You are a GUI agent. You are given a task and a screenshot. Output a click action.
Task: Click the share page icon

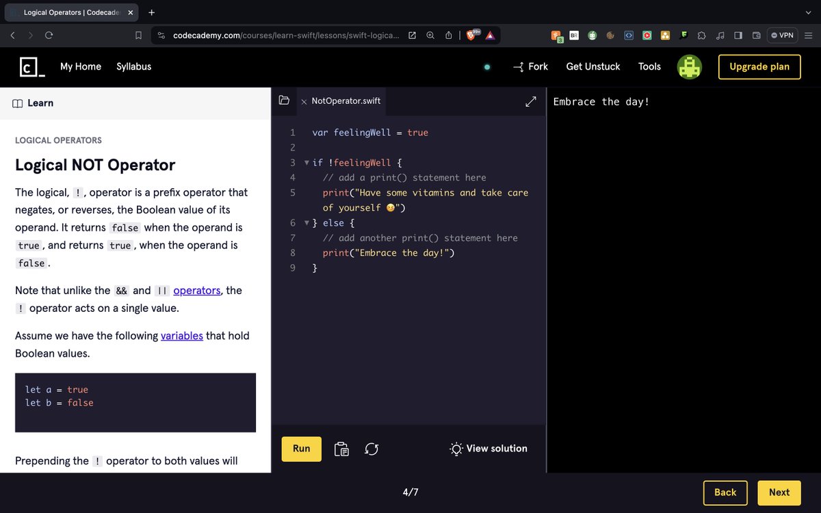coord(449,35)
